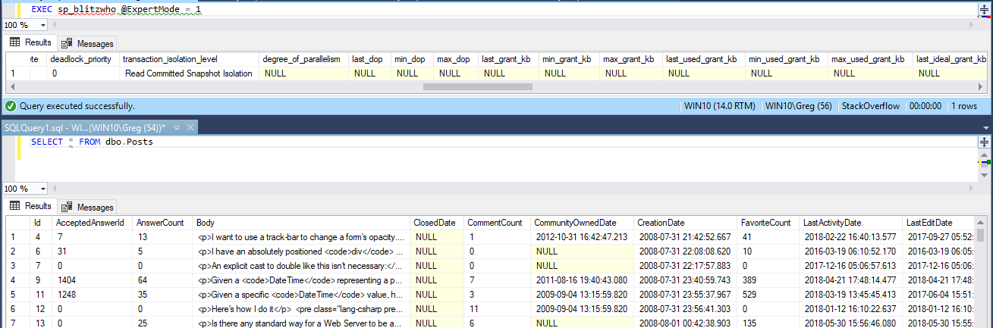Image resolution: width=993 pixels, height=328 pixels.
Task: Select the Body column header
Action: 302,223
